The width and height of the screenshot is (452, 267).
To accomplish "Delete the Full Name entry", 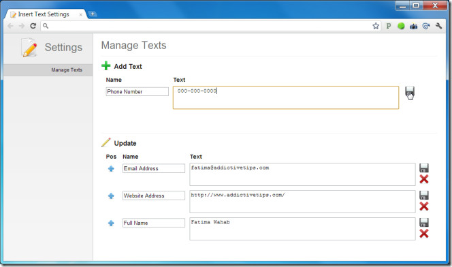I will pyautogui.click(x=423, y=234).
